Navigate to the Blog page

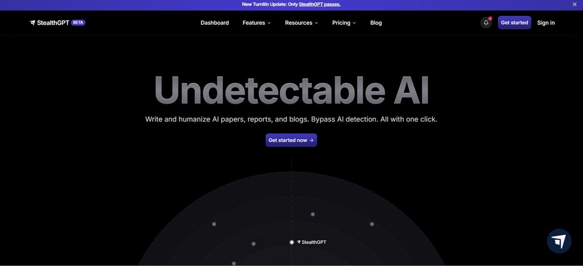[376, 23]
